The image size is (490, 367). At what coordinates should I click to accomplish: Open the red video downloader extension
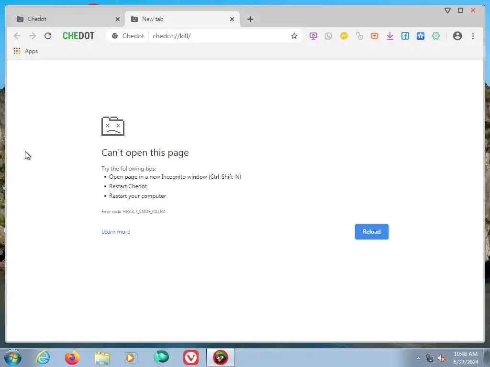pos(374,36)
